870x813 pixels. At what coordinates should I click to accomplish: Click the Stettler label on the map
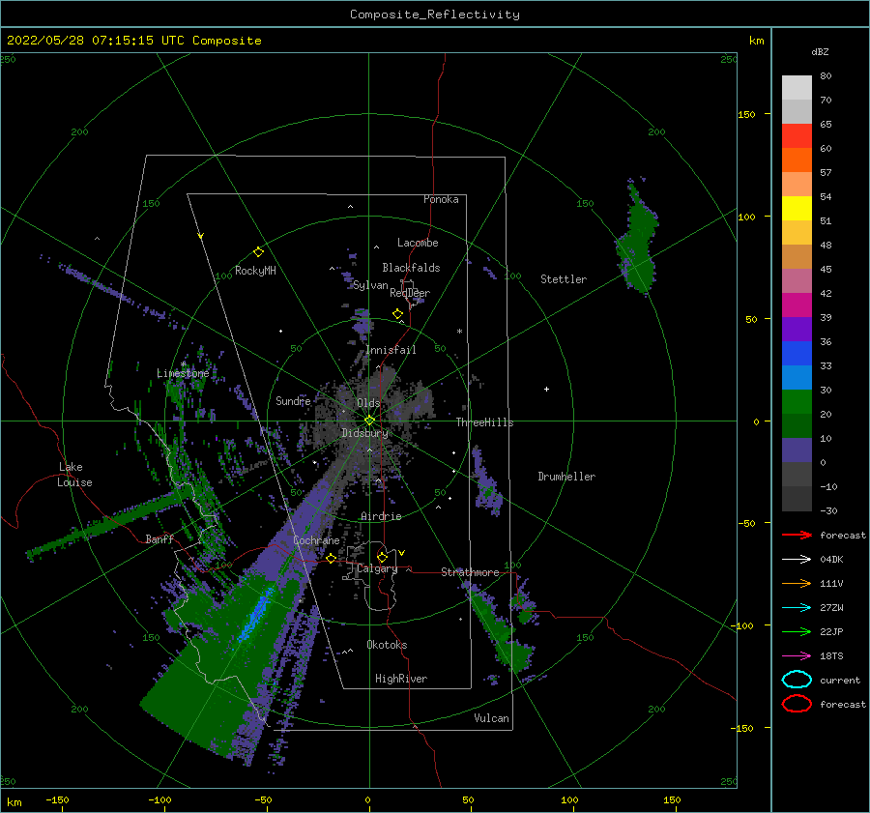[564, 279]
